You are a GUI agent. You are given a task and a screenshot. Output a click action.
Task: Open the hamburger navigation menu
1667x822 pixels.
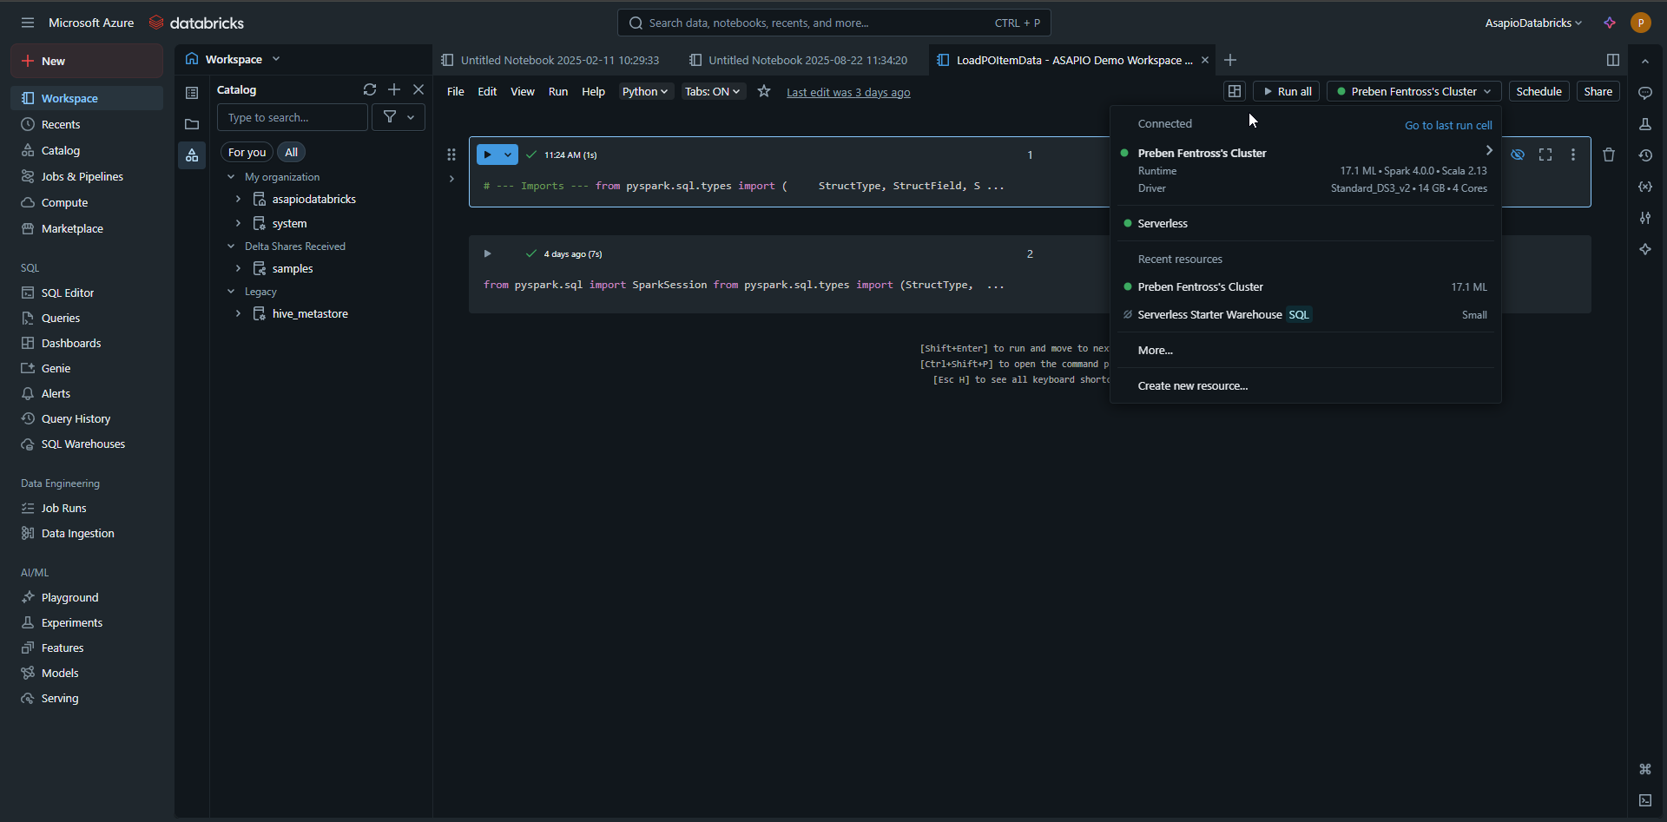click(28, 23)
